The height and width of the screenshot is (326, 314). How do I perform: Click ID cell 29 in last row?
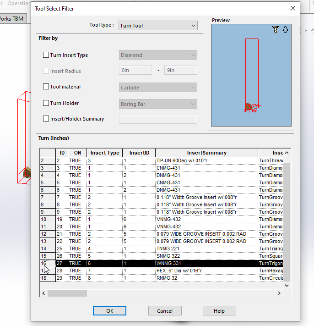(x=62, y=278)
